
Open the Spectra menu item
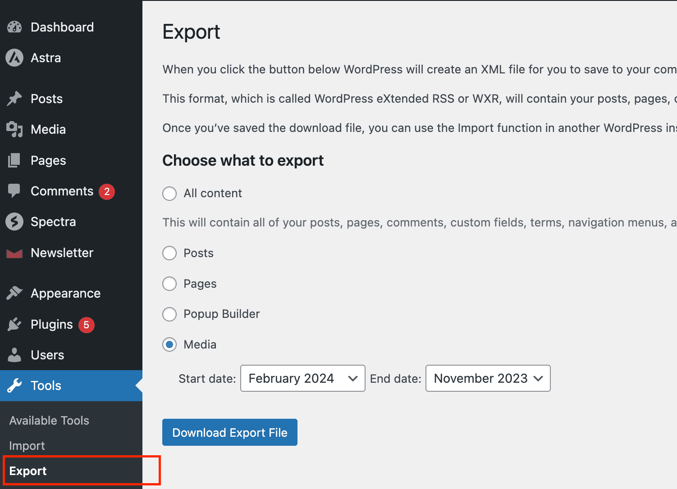click(71, 222)
